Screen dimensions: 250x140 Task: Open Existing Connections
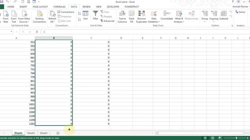click(x=39, y=17)
